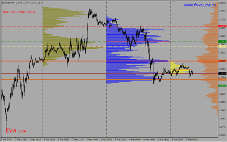The height and width of the screenshot is (142, 227).
Task: Click the 3 Mar 22:00 time label
Action: pos(106,140)
